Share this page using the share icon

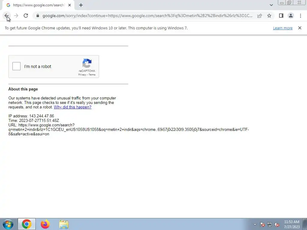(x=260, y=16)
